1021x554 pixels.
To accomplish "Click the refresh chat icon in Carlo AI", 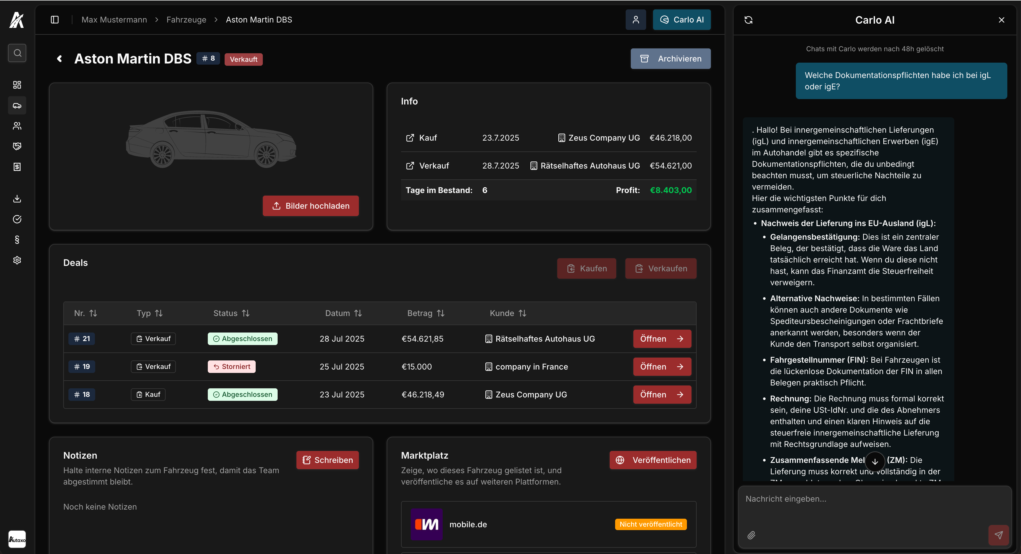I will 748,20.
